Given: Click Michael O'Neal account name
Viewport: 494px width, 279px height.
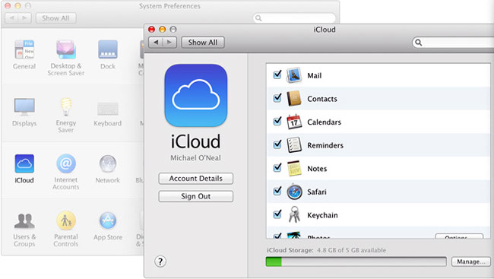Looking at the screenshot, I should pyautogui.click(x=195, y=158).
